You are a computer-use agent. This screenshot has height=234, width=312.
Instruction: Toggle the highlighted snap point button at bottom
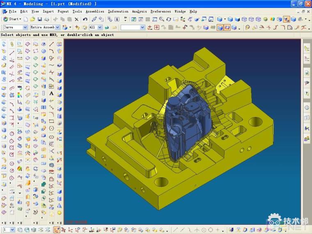pos(57,230)
